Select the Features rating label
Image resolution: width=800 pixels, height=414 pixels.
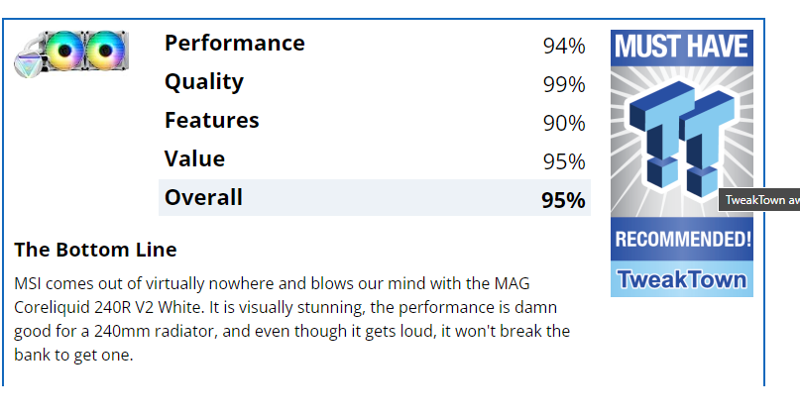212,120
